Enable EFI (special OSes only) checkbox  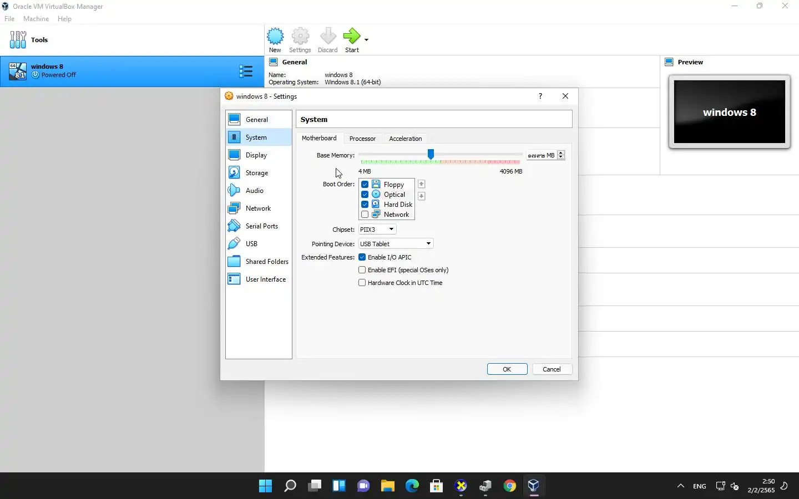(x=362, y=270)
